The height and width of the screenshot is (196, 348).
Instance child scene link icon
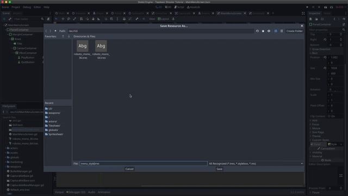click(10, 19)
